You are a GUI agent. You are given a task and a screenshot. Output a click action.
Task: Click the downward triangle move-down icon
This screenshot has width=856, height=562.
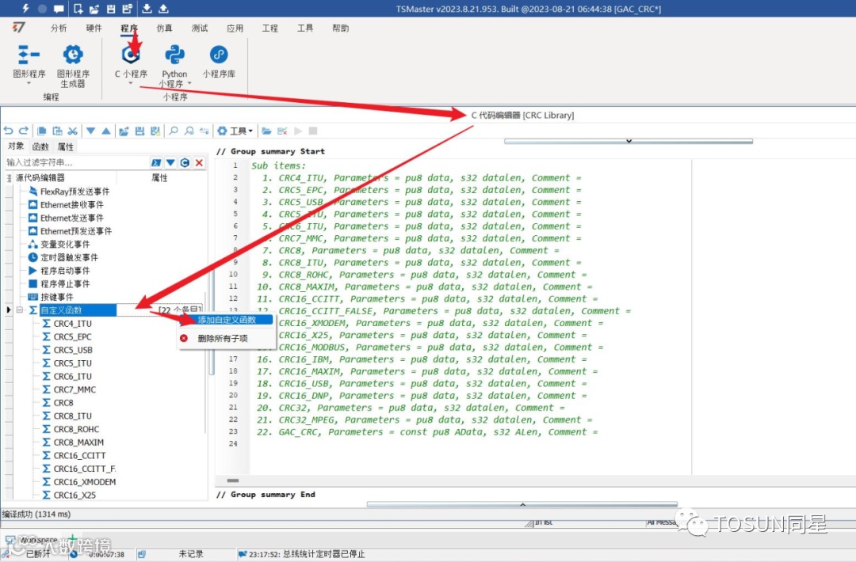pyautogui.click(x=90, y=131)
